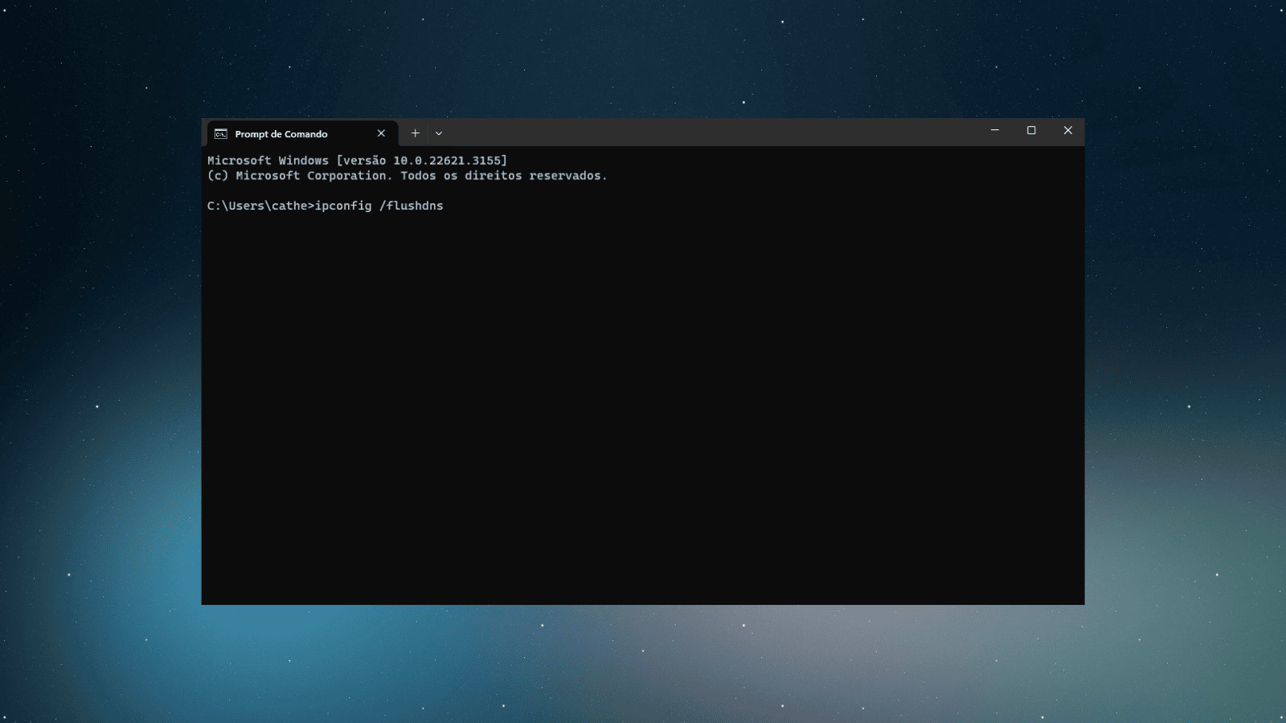Select the Prompt de Comando tab
Viewport: 1286px width, 723px height.
point(281,134)
